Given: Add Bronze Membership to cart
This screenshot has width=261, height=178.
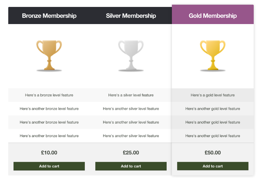Looking at the screenshot, I should 49,166.
